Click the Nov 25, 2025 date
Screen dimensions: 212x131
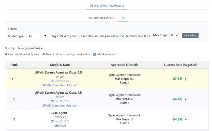62,121
